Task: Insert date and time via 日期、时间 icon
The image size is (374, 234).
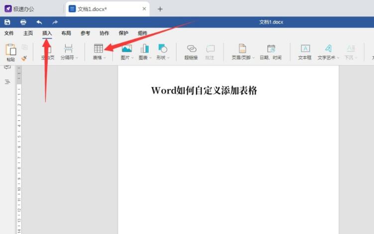Action: tap(271, 48)
